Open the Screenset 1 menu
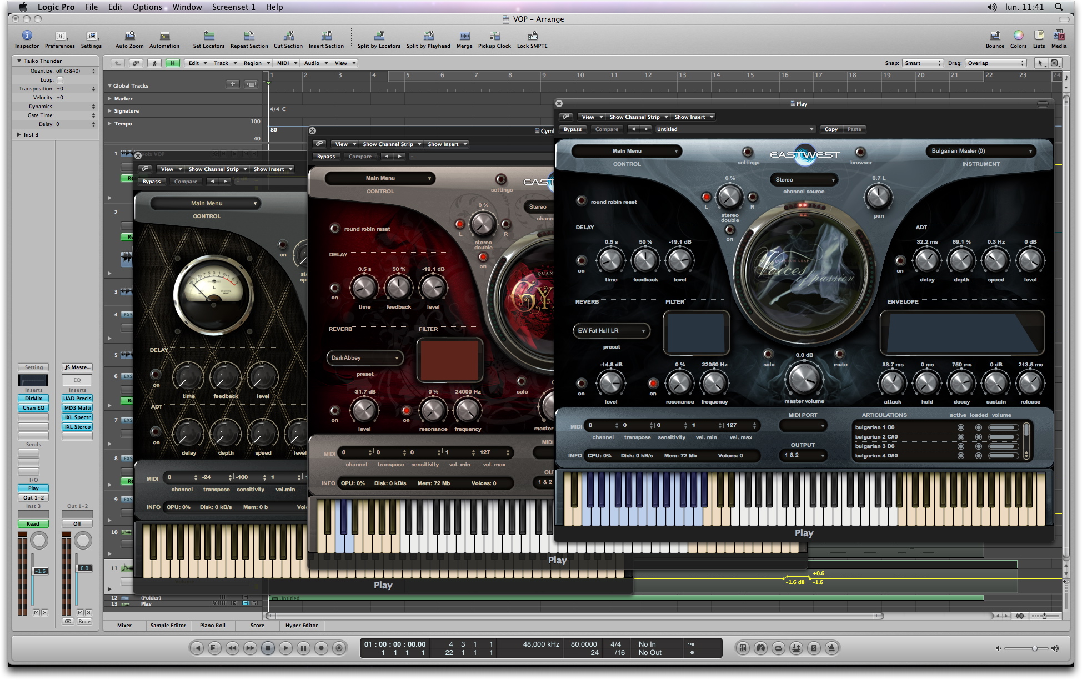Image resolution: width=1082 pixels, height=680 pixels. pyautogui.click(x=233, y=7)
